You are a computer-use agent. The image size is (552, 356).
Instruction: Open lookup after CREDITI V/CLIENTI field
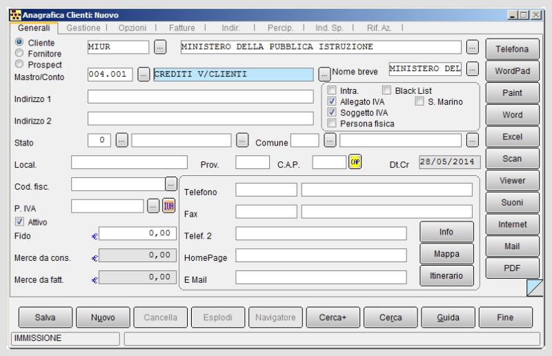tap(324, 75)
